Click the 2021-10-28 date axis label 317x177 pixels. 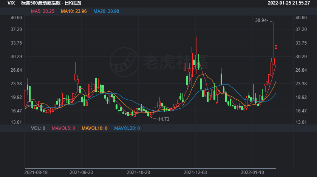pos(138,172)
